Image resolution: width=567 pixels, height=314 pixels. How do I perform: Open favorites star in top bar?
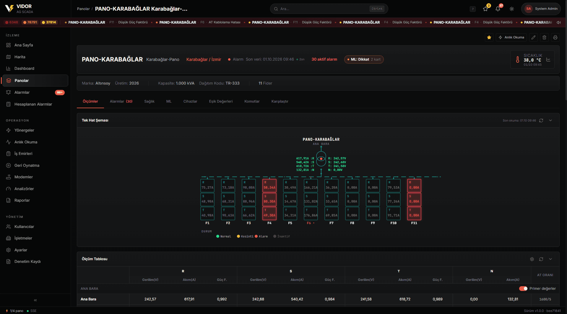click(485, 9)
